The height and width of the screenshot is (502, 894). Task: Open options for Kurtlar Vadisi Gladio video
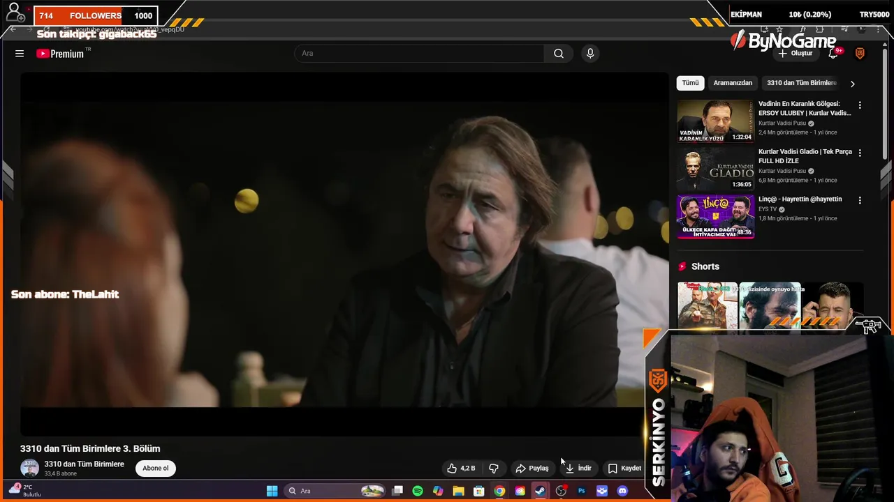coord(860,153)
